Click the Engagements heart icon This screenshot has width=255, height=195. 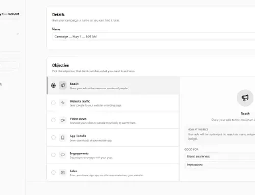[x=63, y=155]
